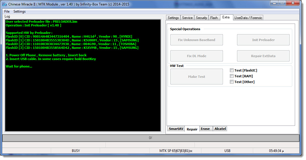Viewport: 306px width, 160px height.
Task: Click the BUSY status bar entry
Action: (76, 151)
